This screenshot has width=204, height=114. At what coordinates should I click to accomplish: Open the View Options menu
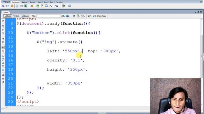tap(78, 16)
